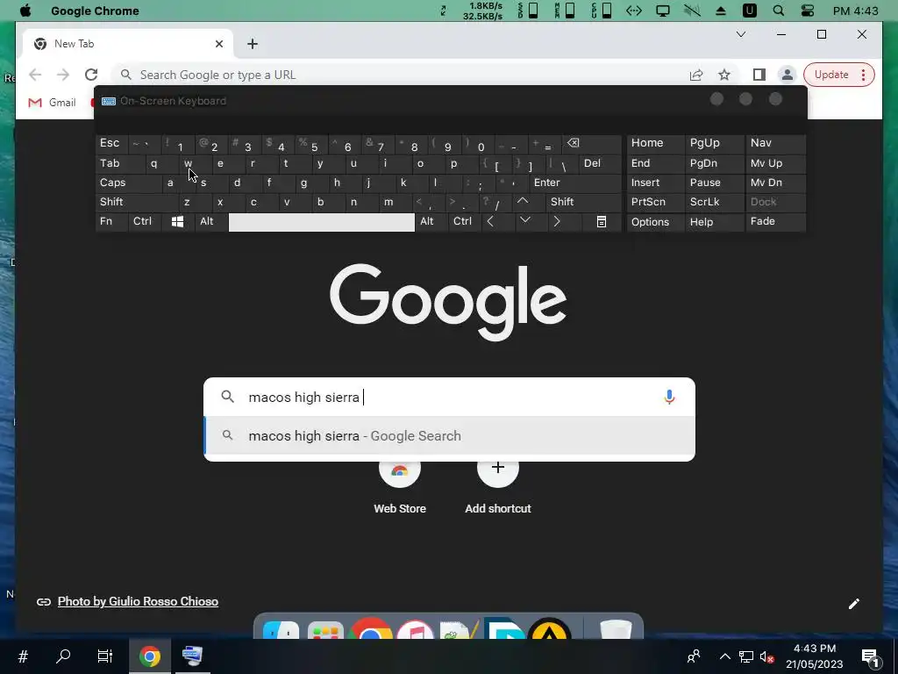Tap the left arrow key on On-Screen Keyboard
The image size is (898, 674).
490,221
